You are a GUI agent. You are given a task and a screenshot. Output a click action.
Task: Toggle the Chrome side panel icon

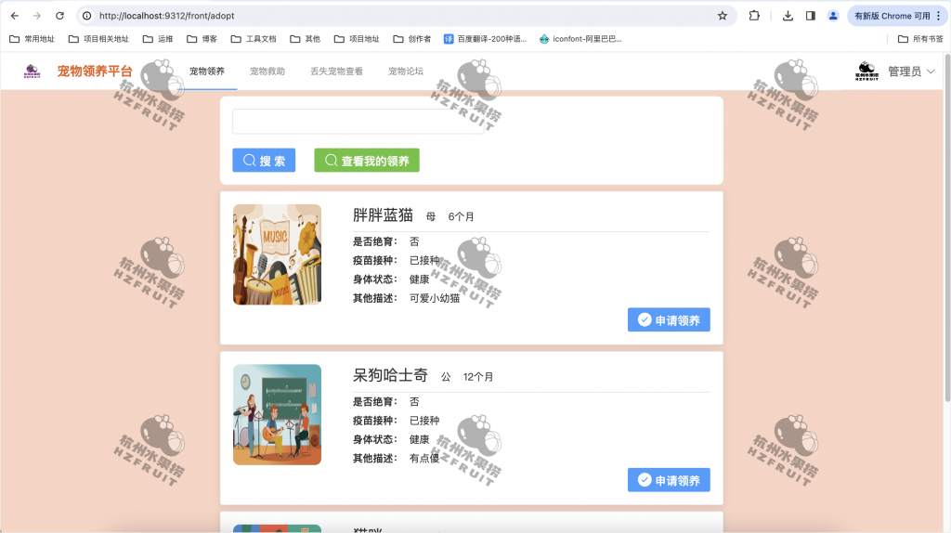tap(810, 16)
